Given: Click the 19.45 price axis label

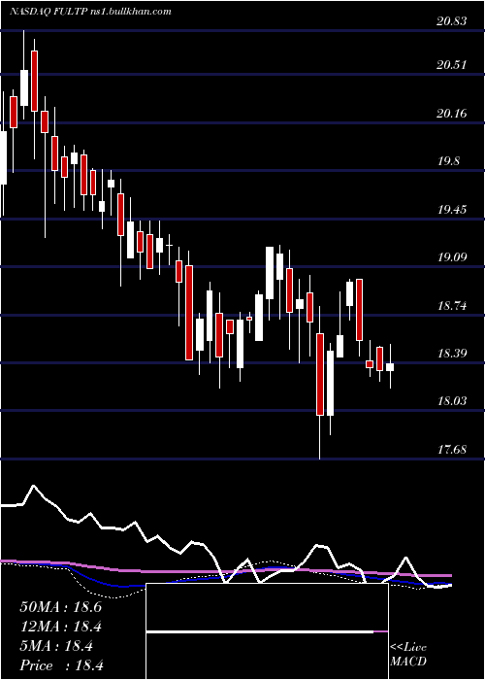Looking at the screenshot, I should pyautogui.click(x=452, y=210).
